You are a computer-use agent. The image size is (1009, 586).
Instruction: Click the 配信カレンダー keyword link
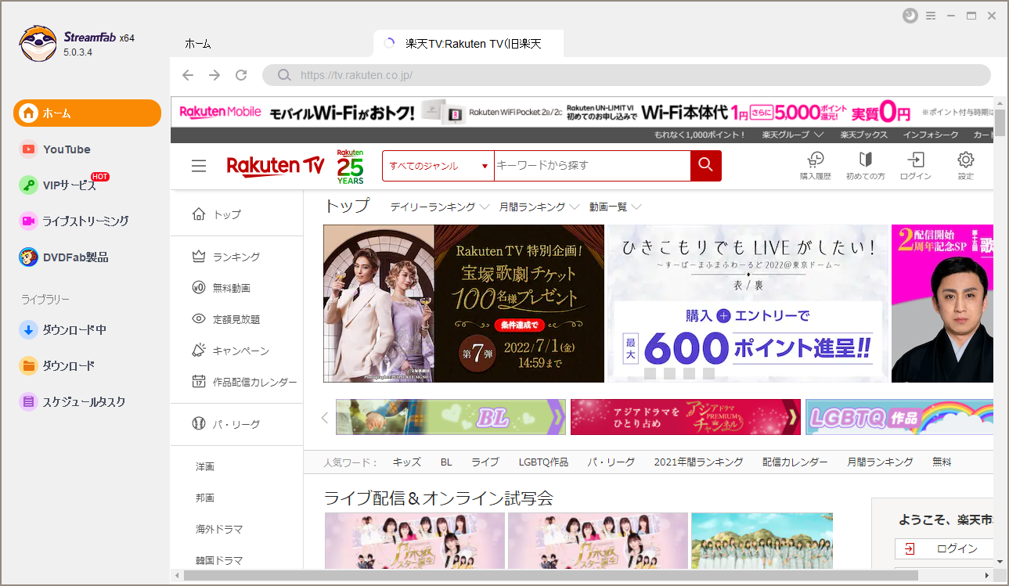(x=795, y=462)
